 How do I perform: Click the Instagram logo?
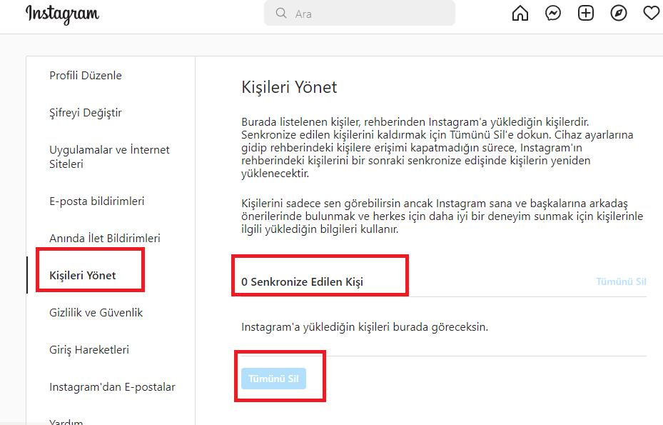pyautogui.click(x=63, y=14)
